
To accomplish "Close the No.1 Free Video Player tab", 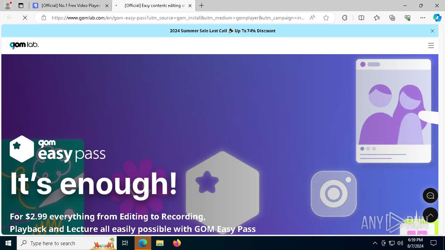I will point(107,6).
